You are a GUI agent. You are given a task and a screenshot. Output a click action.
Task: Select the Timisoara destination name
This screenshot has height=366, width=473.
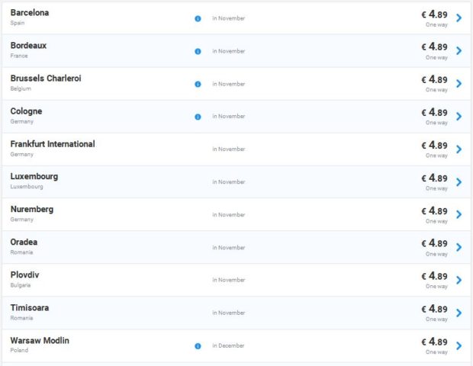point(30,307)
